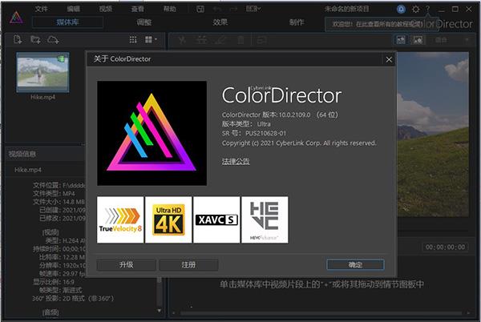Click the trash delete icon in toolbar

click(240, 40)
